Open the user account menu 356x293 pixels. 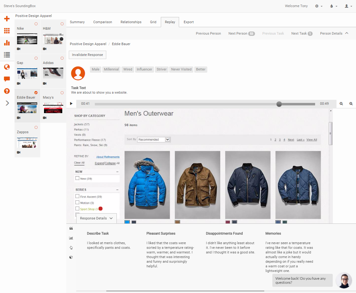click(348, 6)
